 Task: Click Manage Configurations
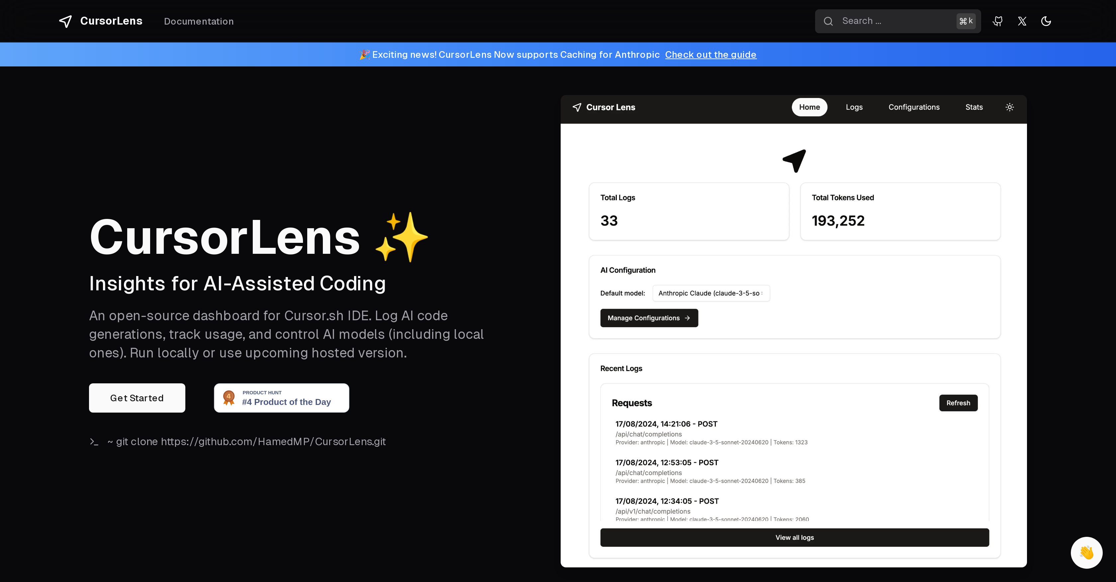(x=649, y=318)
